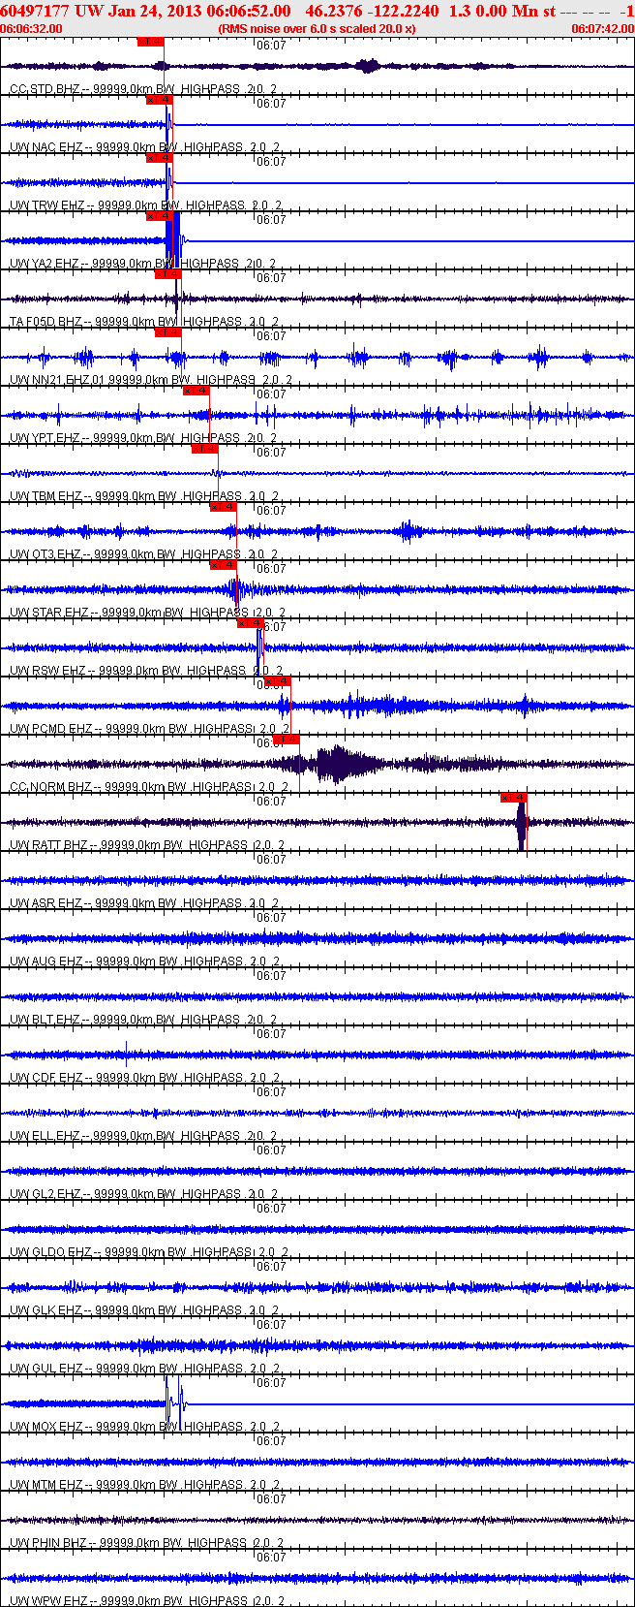635x1607 pixels.
Task: Click the UW.OT3.EHZ station label
Action: [143, 554]
